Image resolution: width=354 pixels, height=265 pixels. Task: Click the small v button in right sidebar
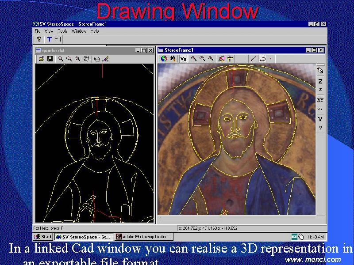coord(320,128)
